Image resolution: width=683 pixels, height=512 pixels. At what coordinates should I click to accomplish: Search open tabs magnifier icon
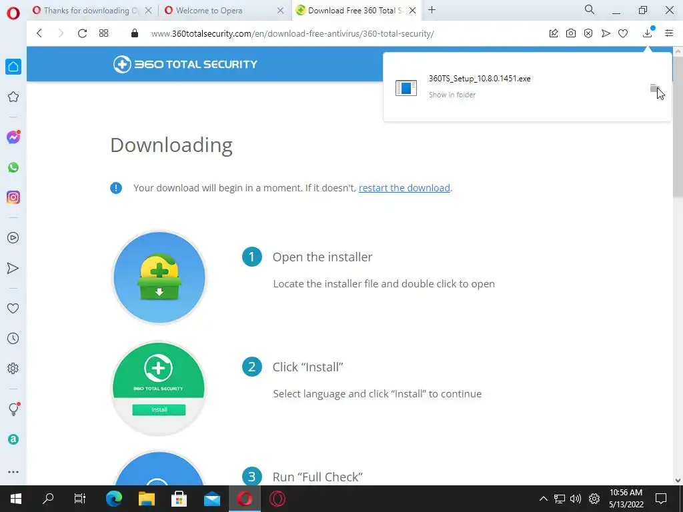[590, 9]
